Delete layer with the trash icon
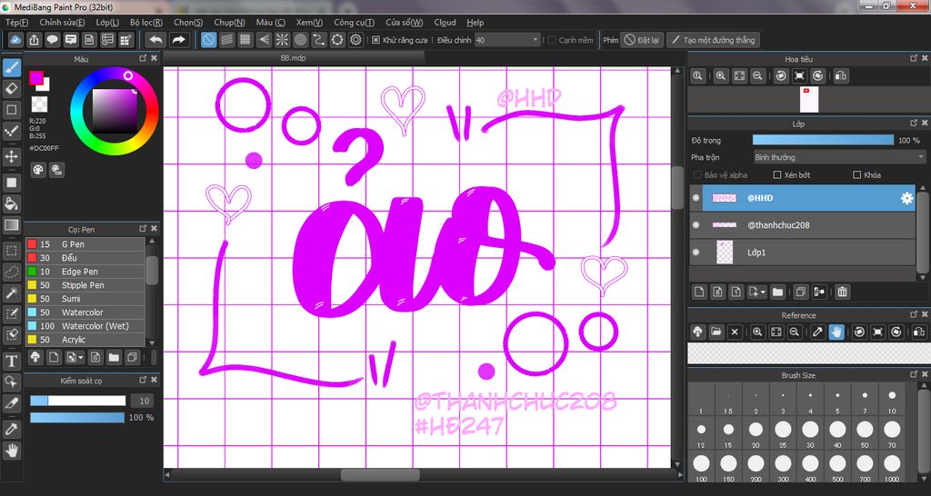 point(841,292)
